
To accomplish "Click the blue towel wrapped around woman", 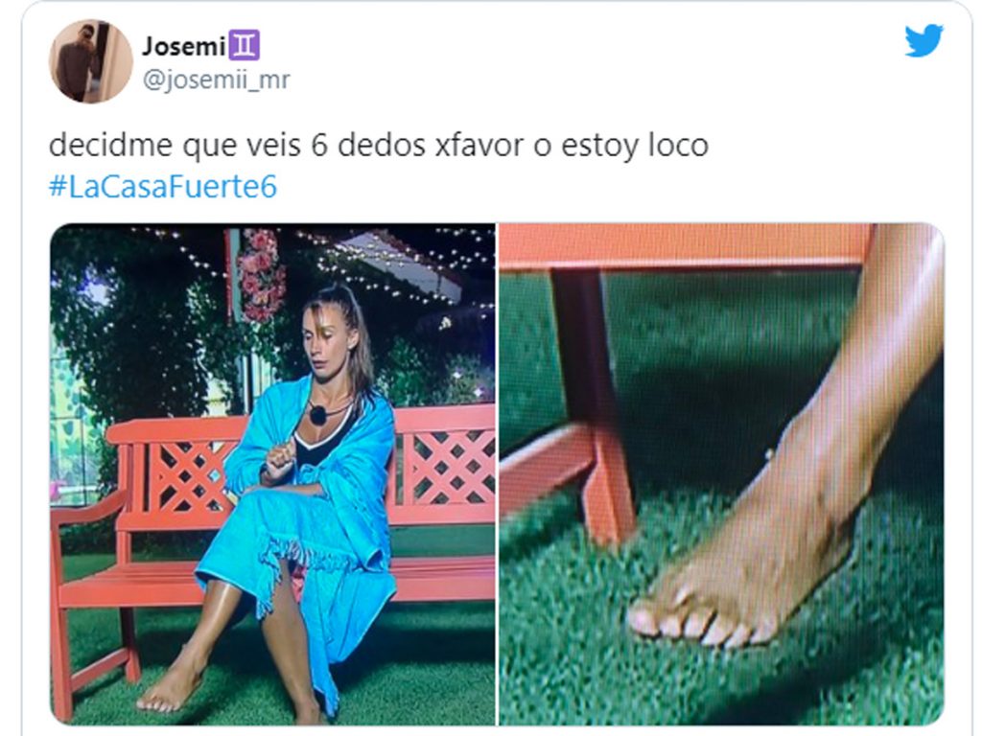I will [305, 514].
